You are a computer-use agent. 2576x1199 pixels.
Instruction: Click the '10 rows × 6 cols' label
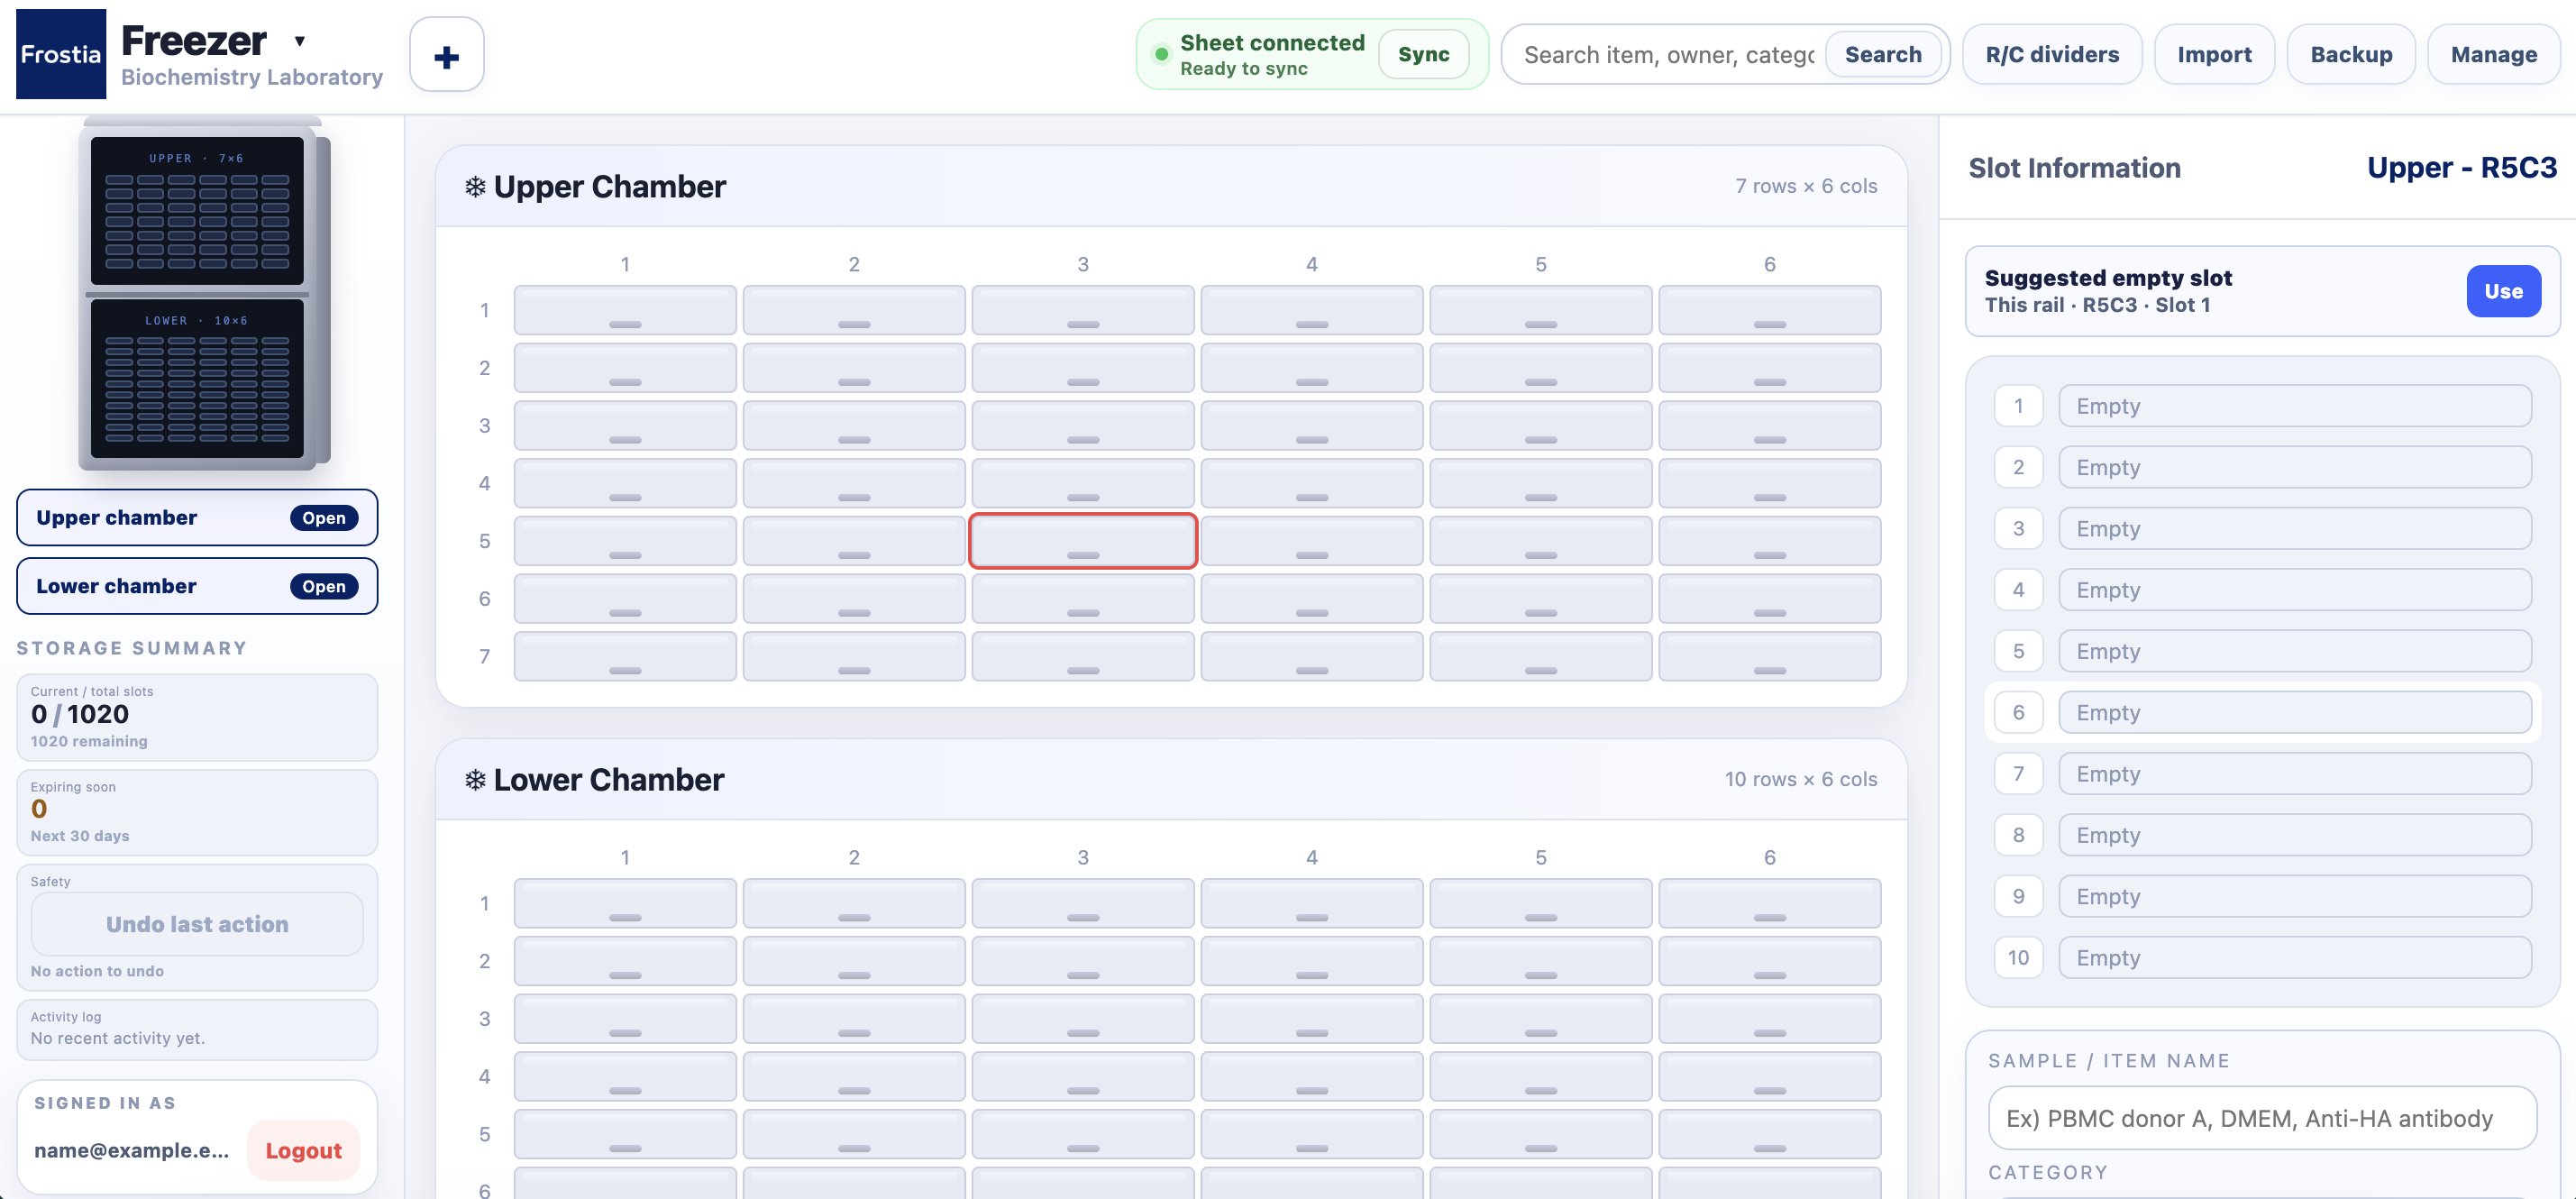(1800, 779)
